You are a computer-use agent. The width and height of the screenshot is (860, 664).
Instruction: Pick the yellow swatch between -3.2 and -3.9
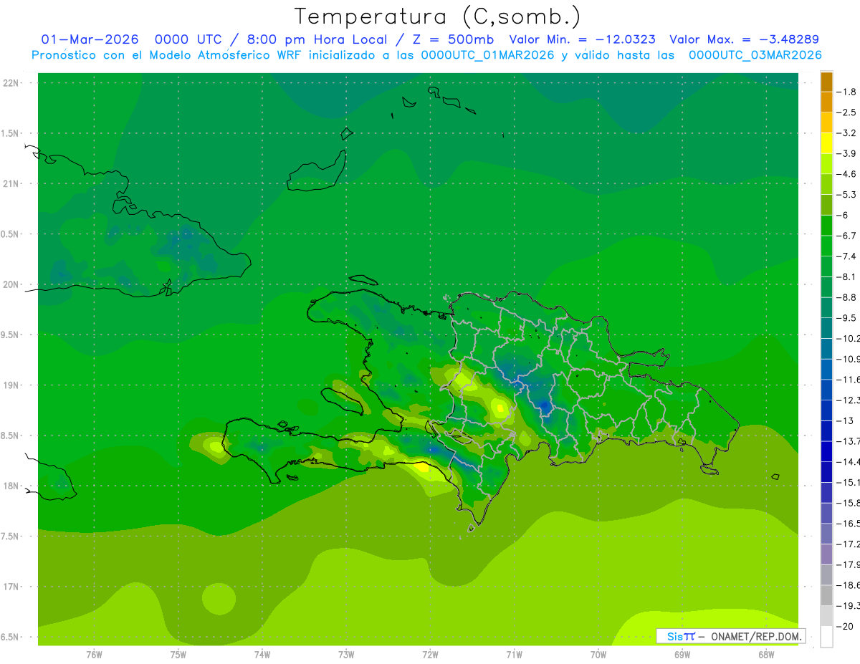[826, 143]
